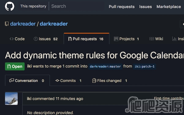Click the Commits count 1
Viewport: 184px width, 115px height.
80,81
